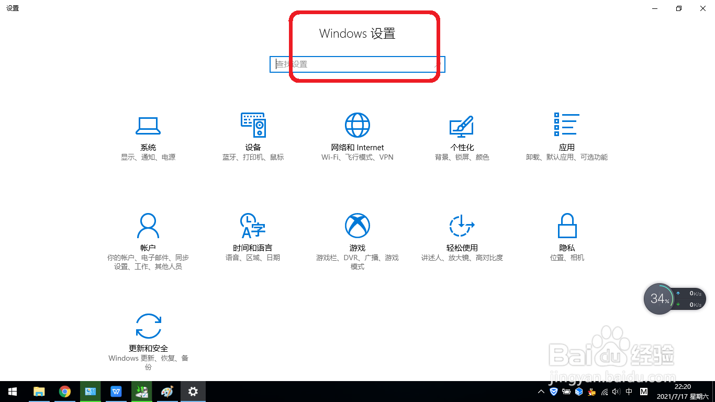Open the Paint palette icon on taskbar
This screenshot has width=715, height=402.
point(167,392)
